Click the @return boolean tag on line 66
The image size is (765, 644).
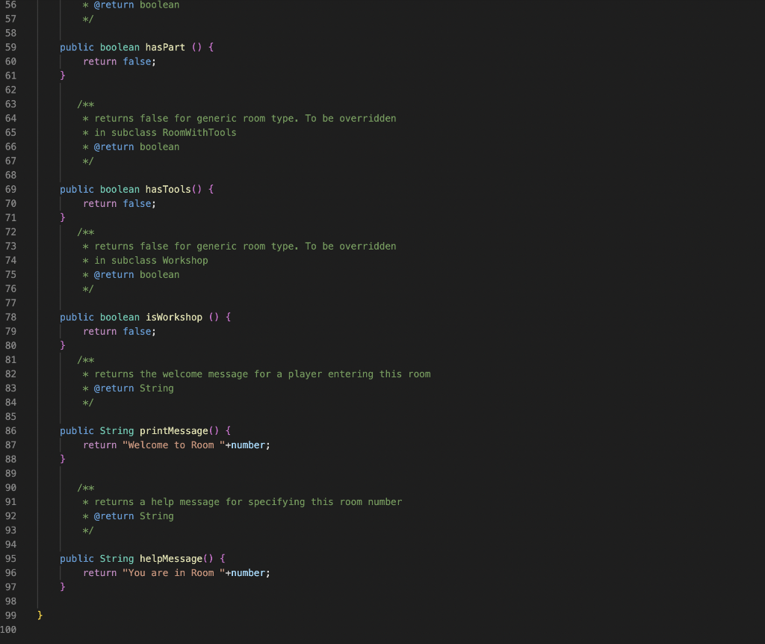[x=137, y=147]
